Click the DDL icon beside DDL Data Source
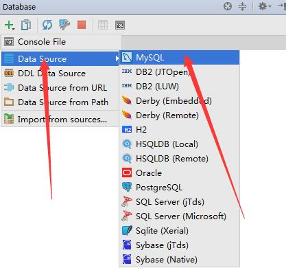The width and height of the screenshot is (286, 279). (x=9, y=74)
